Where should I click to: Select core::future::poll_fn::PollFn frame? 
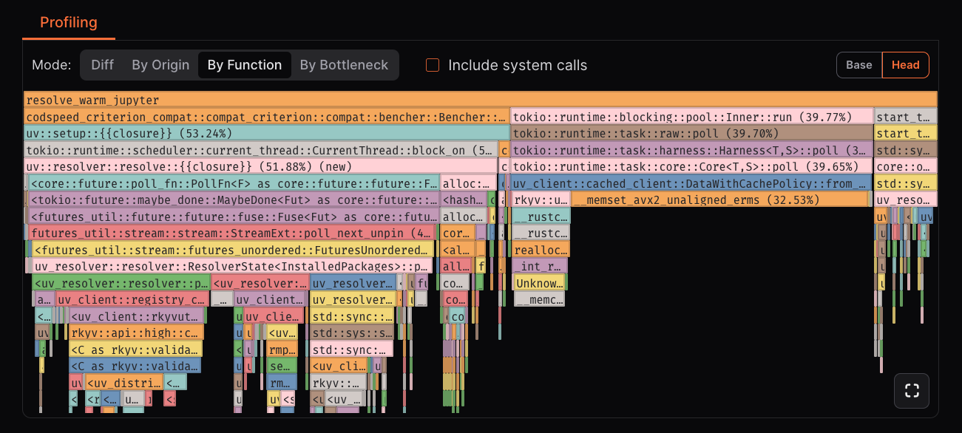point(234,183)
